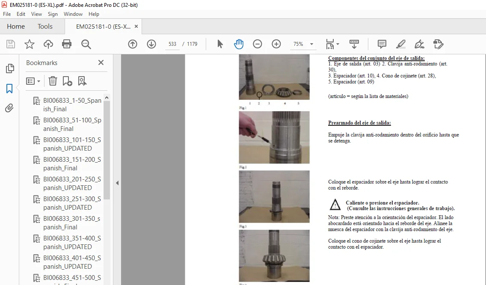This screenshot has height=285, width=486.
Task: Click the page number field 533
Action: point(172,44)
